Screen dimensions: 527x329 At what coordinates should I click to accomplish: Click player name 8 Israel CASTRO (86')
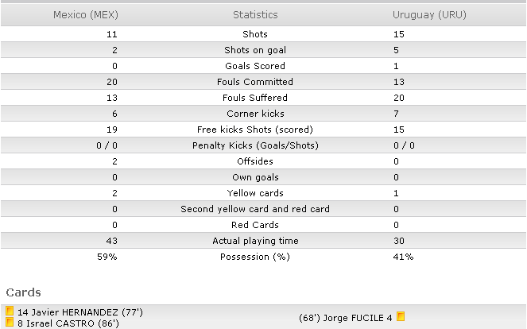[68, 323]
